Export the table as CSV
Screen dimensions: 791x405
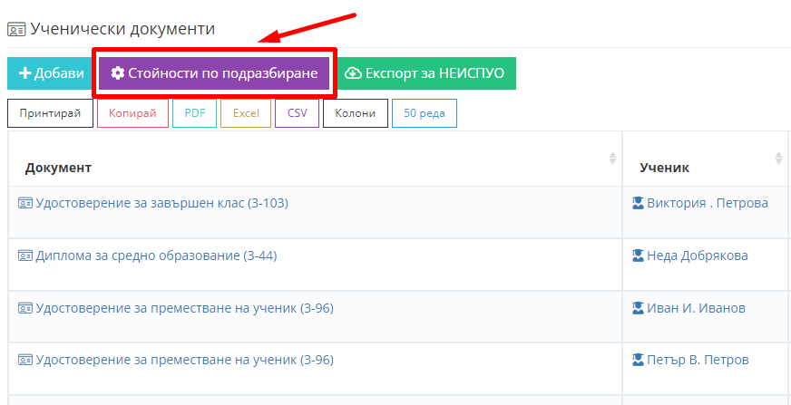pos(298,113)
